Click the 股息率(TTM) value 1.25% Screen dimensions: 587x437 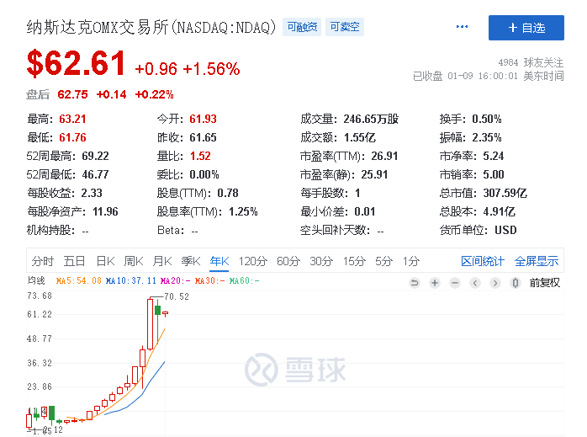point(243,211)
